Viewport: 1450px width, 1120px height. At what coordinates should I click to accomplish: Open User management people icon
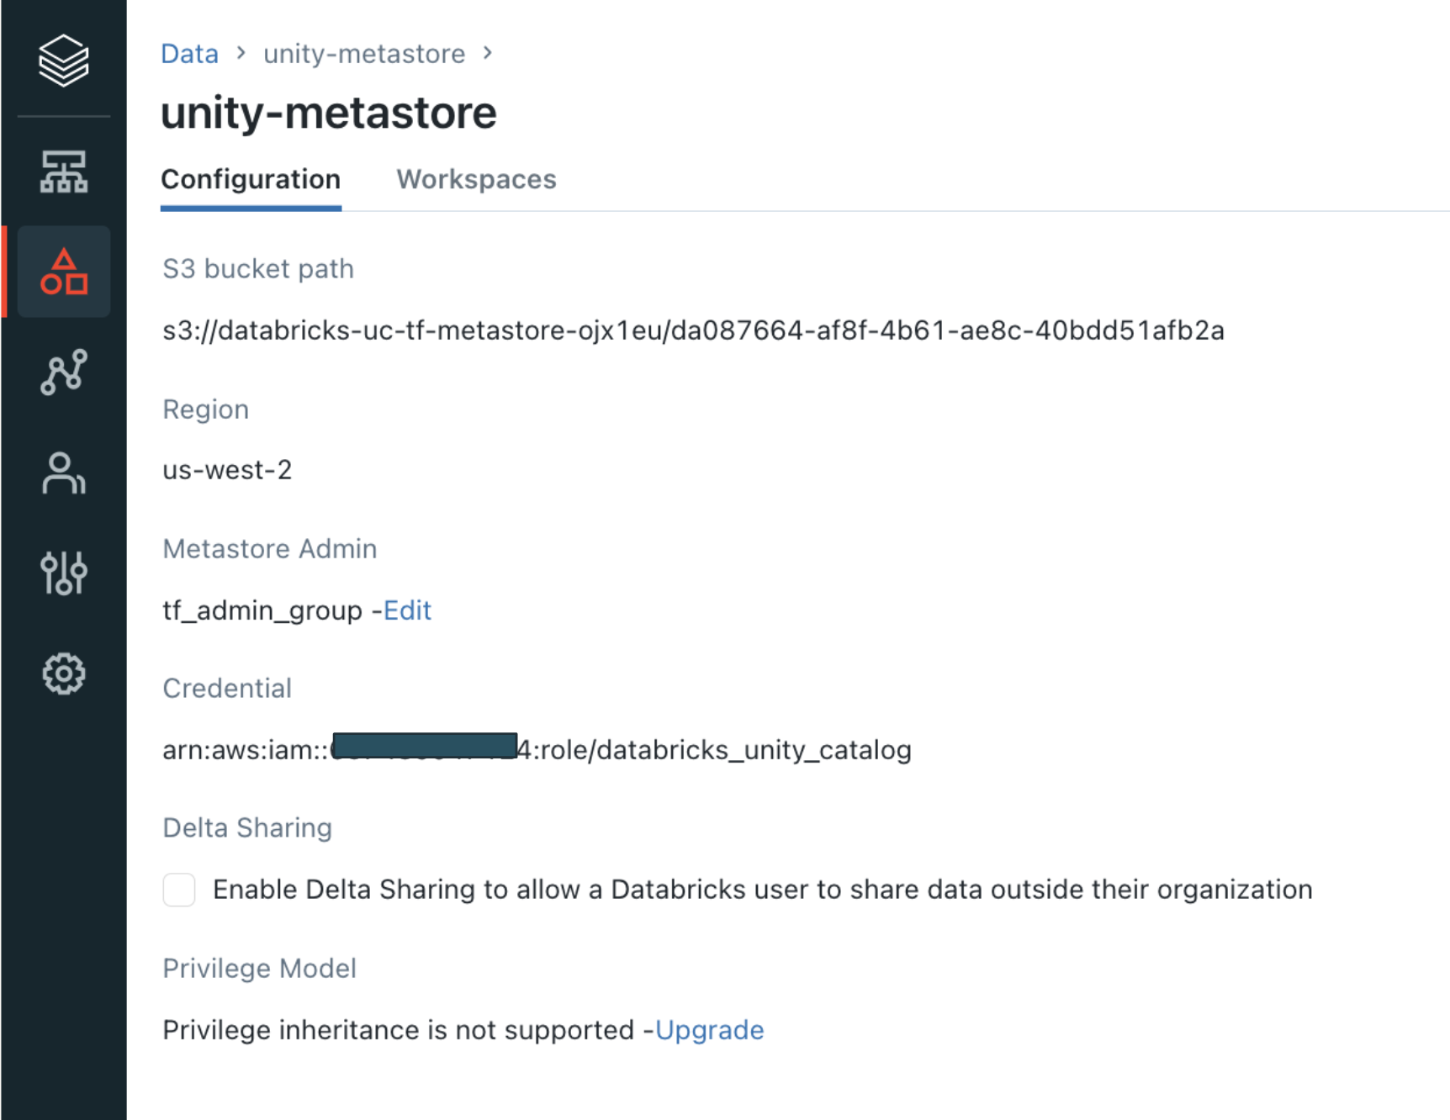[x=63, y=473]
